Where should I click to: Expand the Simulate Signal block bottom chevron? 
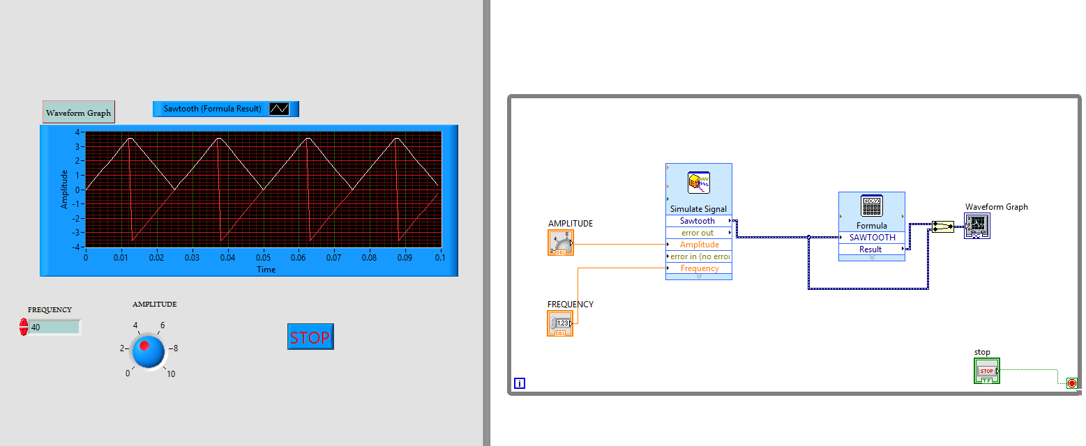(699, 277)
